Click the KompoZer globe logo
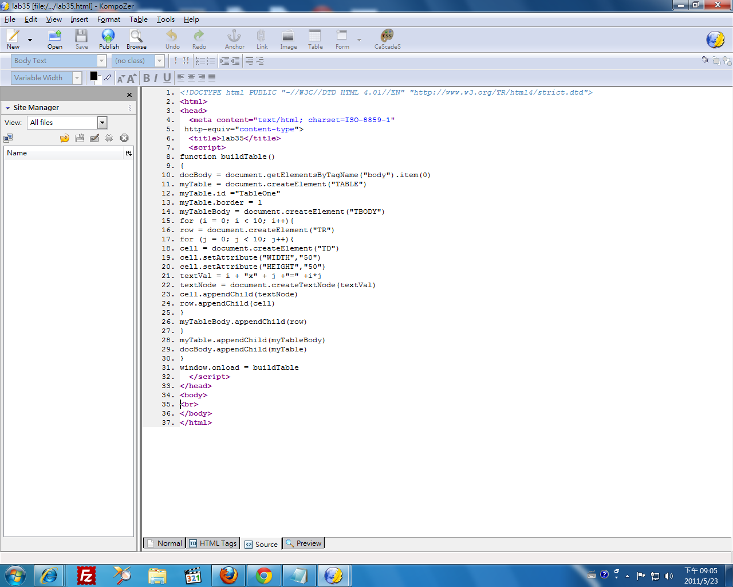 click(x=715, y=40)
